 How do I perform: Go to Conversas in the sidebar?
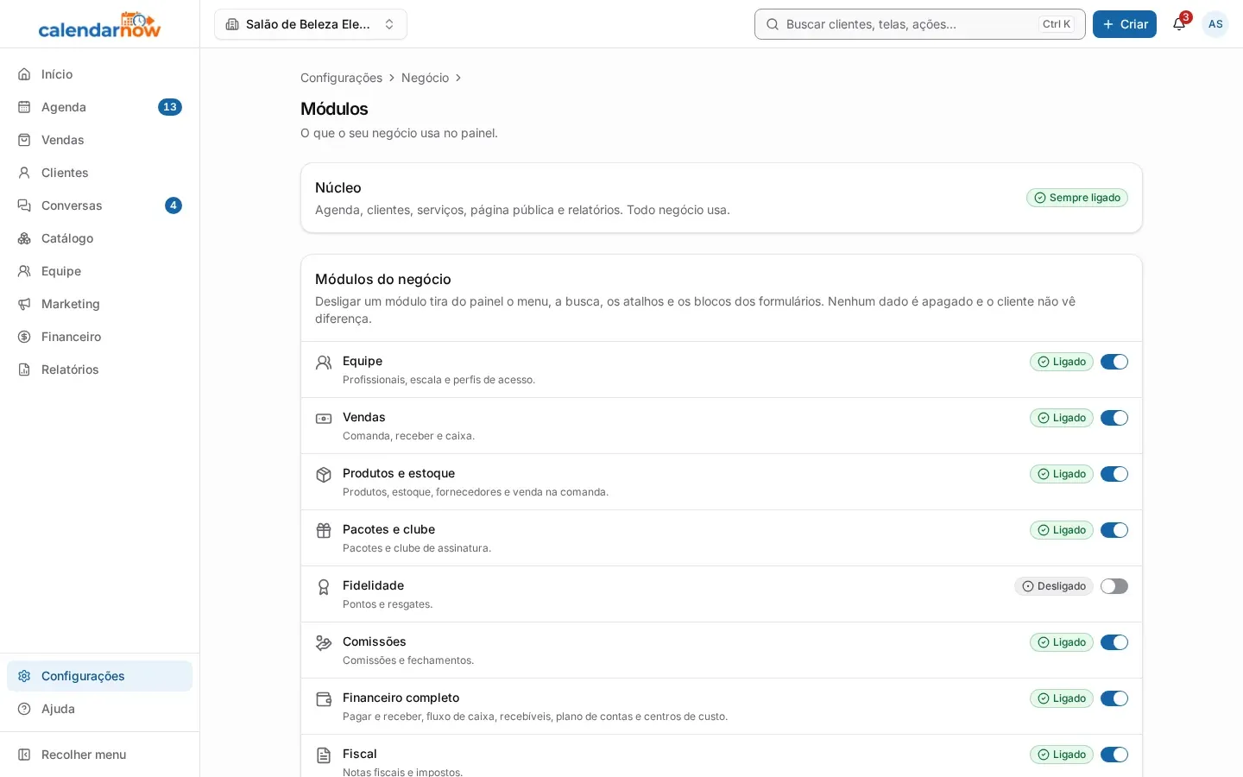point(99,205)
